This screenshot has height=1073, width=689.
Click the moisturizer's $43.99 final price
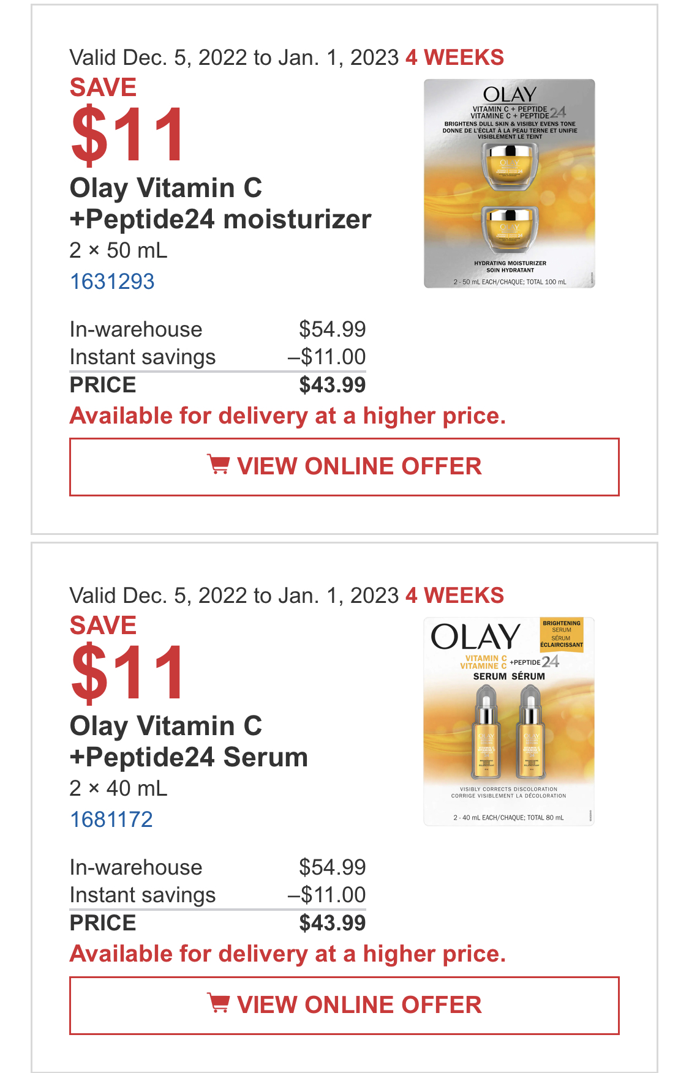(333, 385)
